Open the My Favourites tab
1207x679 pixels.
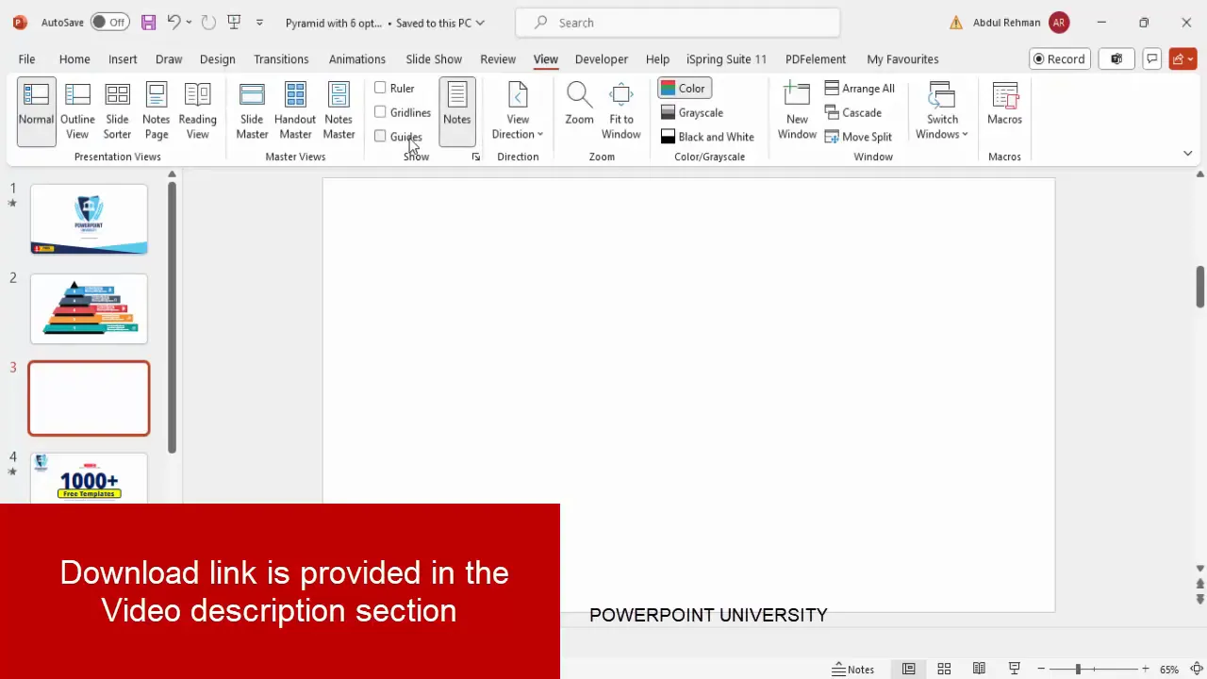point(902,58)
